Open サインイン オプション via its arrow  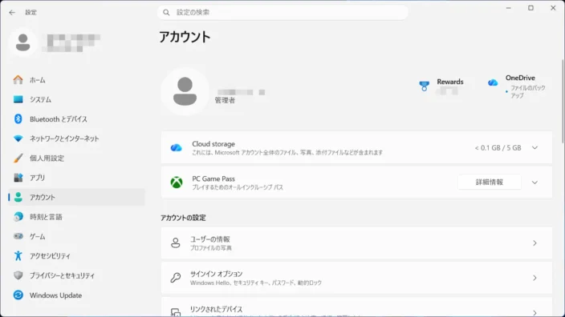coord(535,278)
